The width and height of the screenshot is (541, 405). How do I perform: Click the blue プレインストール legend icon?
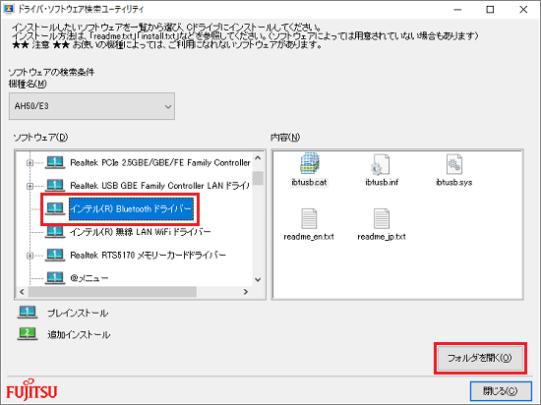click(28, 313)
